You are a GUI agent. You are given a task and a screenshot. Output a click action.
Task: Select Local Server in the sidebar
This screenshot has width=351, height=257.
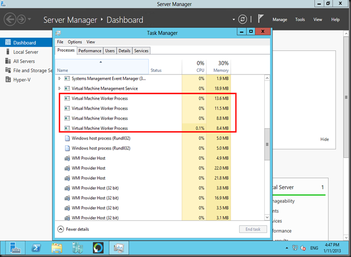[26, 52]
